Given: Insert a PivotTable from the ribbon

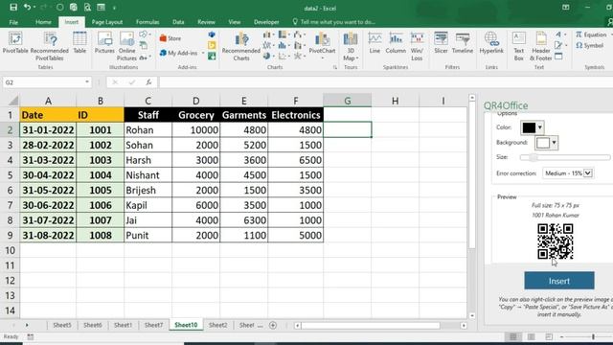Looking at the screenshot, I should click(15, 43).
